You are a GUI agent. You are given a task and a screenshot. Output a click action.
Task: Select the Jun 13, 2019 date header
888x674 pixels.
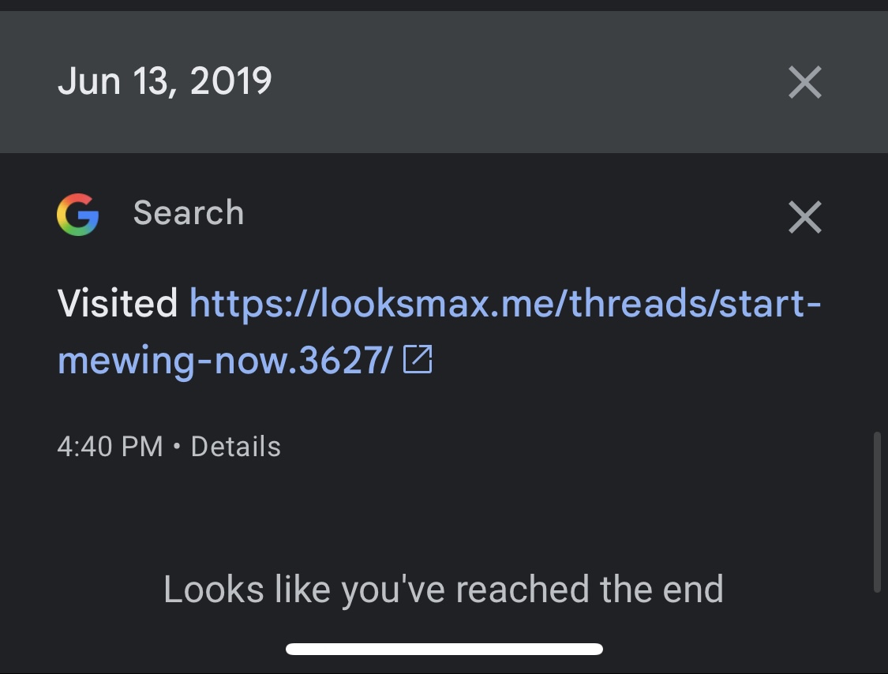(x=164, y=81)
